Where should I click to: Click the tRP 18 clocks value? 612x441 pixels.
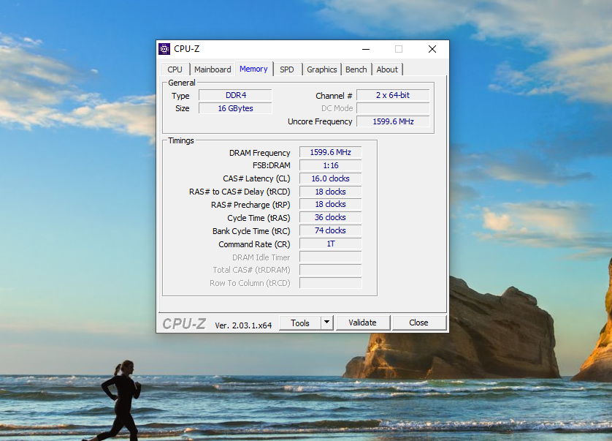[x=331, y=205]
